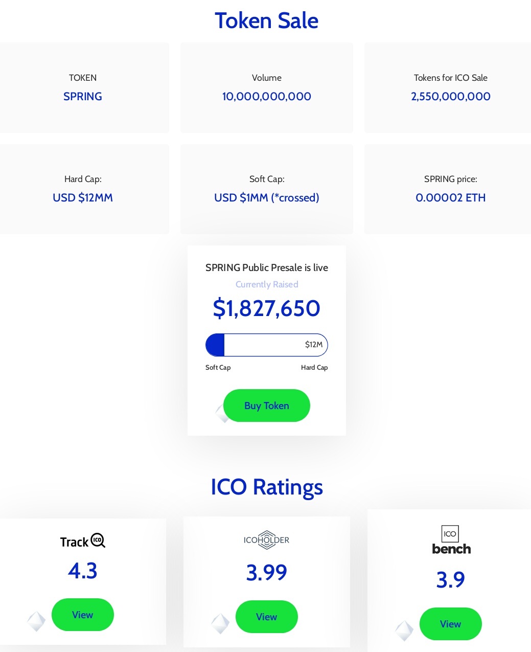Click View under ICOHolder rating
The height and width of the screenshot is (652, 531).
[266, 617]
